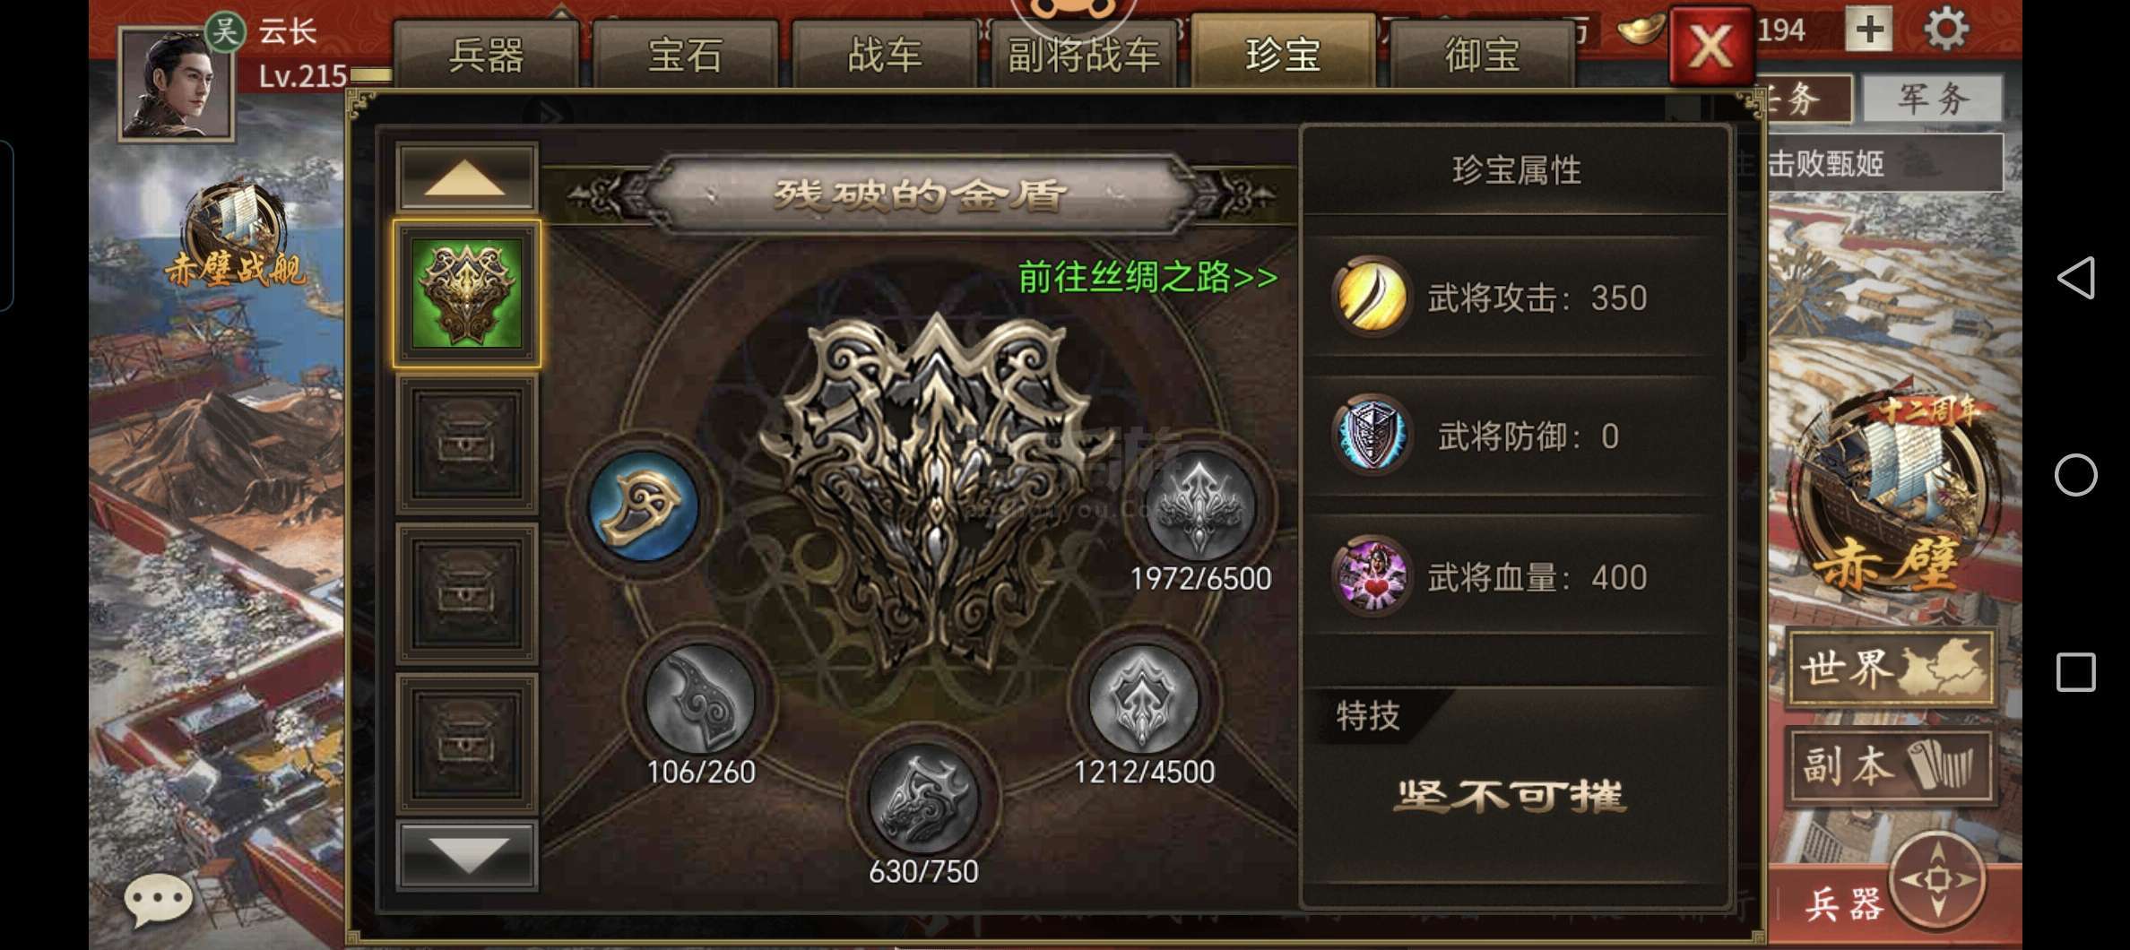Tap the fragment showing 630/750
Image resolution: width=2130 pixels, height=950 pixels.
pyautogui.click(x=923, y=798)
